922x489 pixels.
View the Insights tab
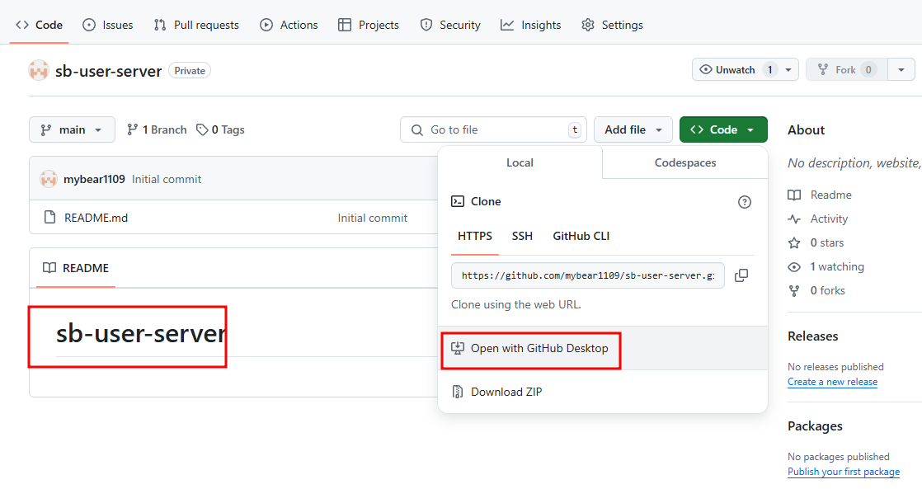click(x=531, y=25)
